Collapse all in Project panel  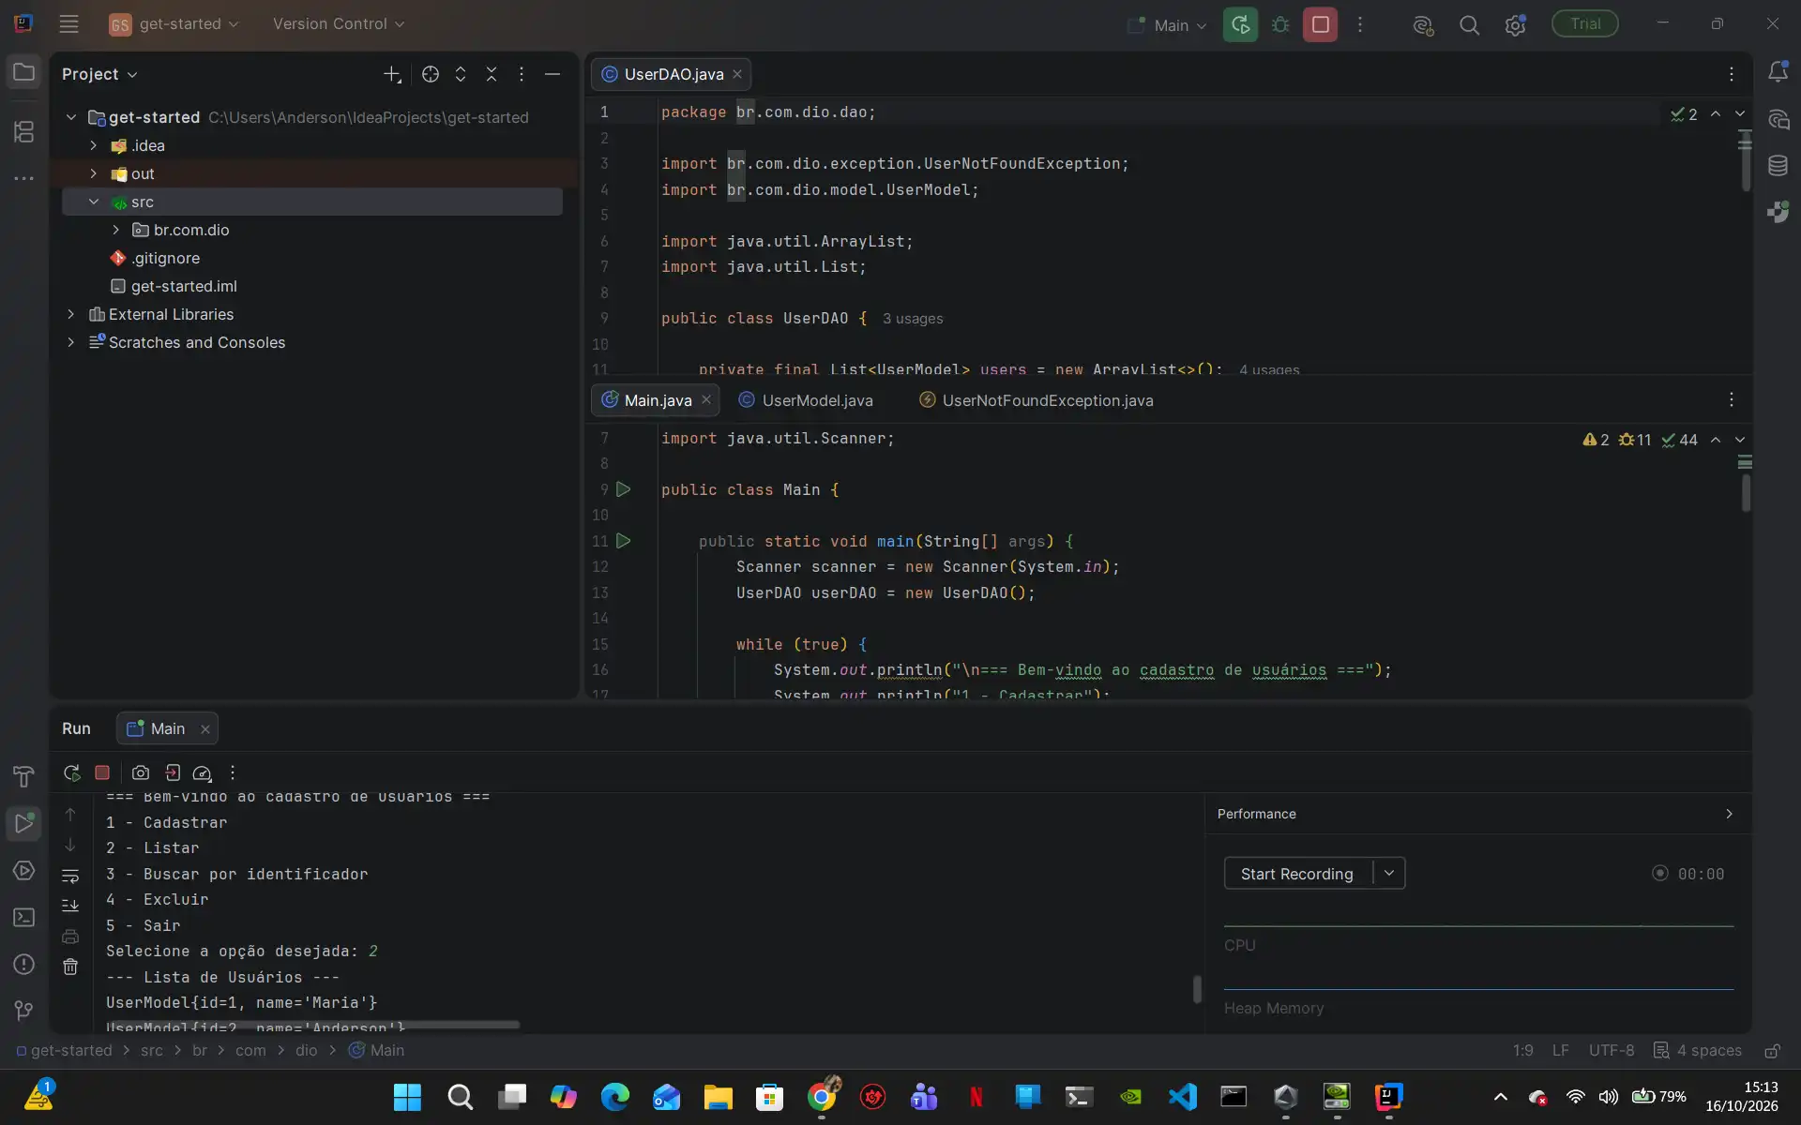492,74
